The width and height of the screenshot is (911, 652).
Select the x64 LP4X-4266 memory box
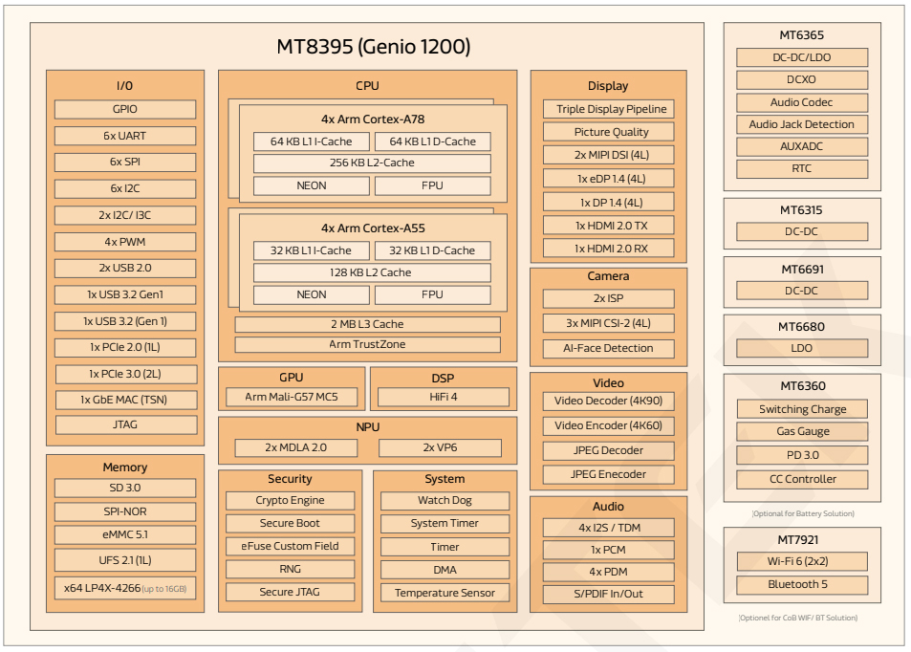(x=125, y=588)
